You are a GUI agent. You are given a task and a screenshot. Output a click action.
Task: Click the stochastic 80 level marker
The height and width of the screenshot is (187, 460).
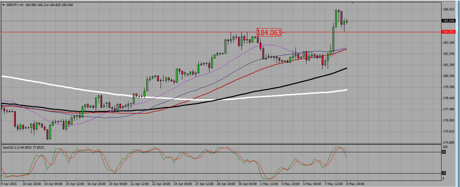coord(444,152)
